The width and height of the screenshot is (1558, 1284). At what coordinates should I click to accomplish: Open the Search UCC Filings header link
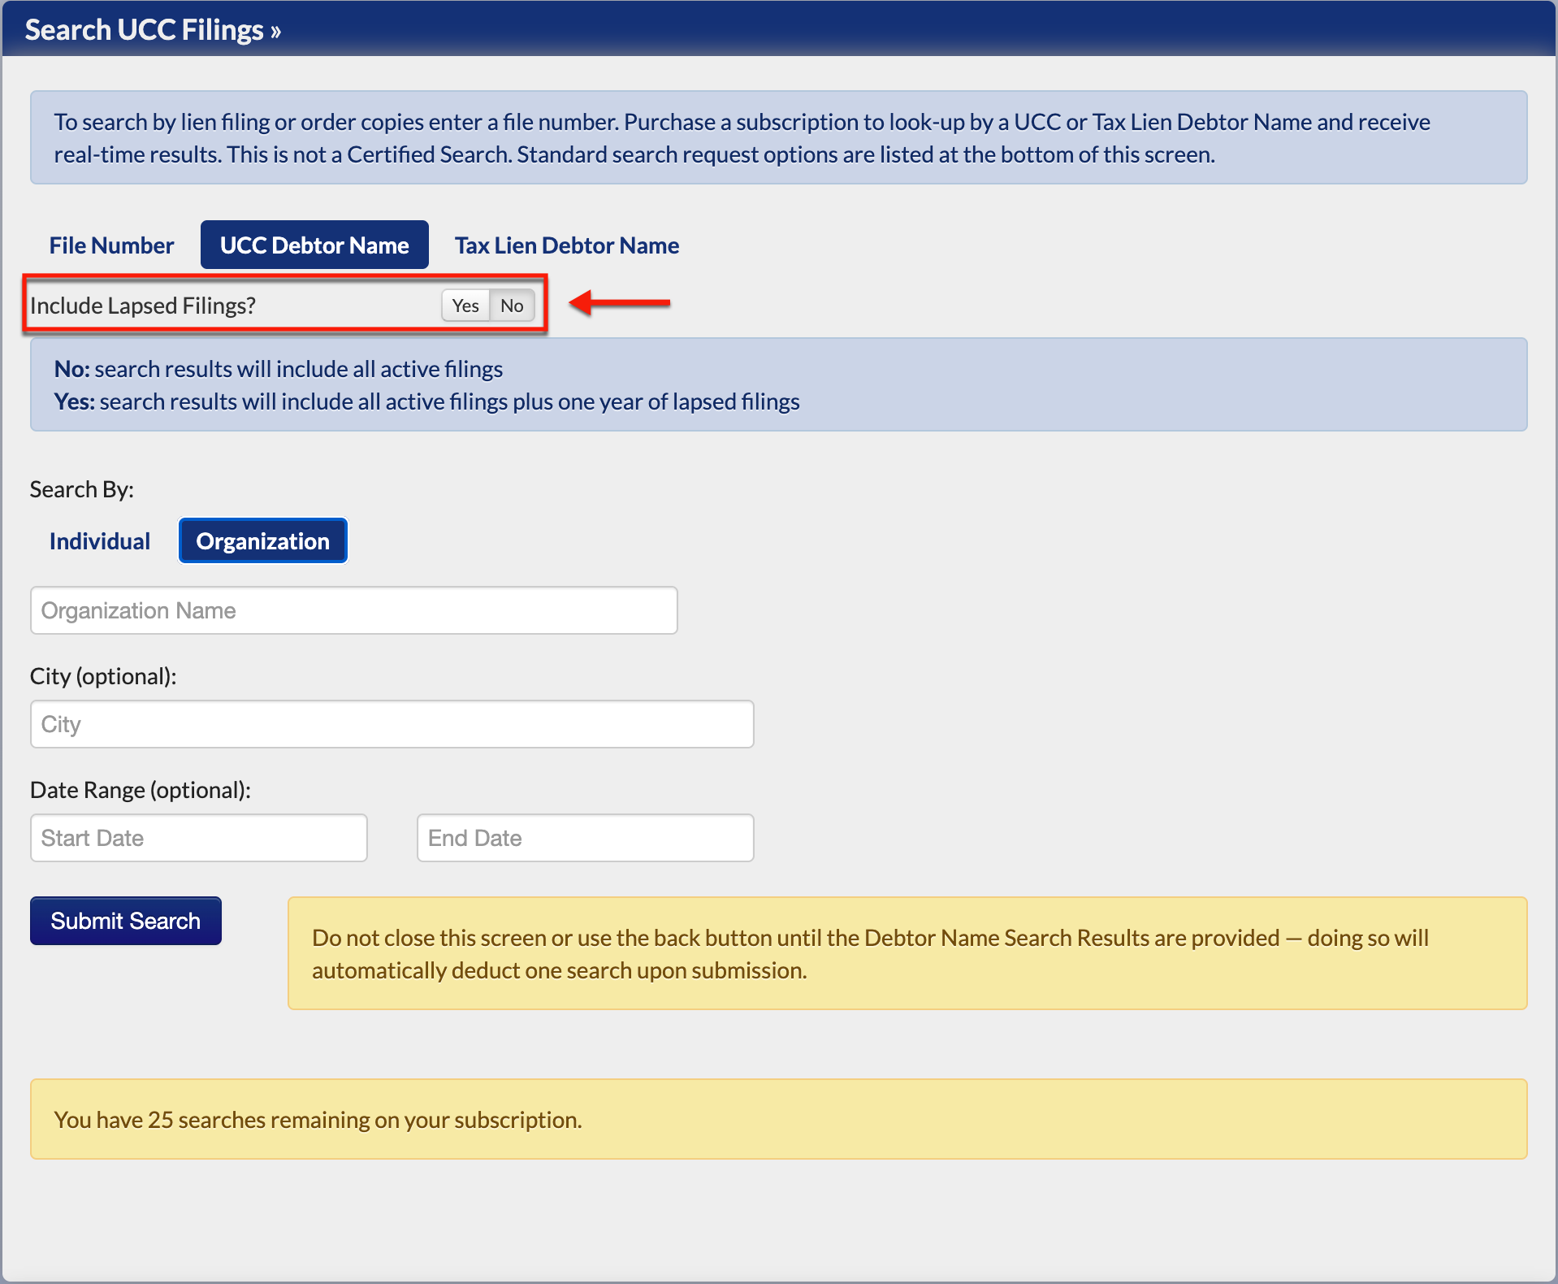pyautogui.click(x=153, y=30)
